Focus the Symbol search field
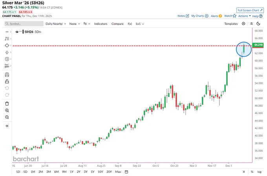 [24, 24]
